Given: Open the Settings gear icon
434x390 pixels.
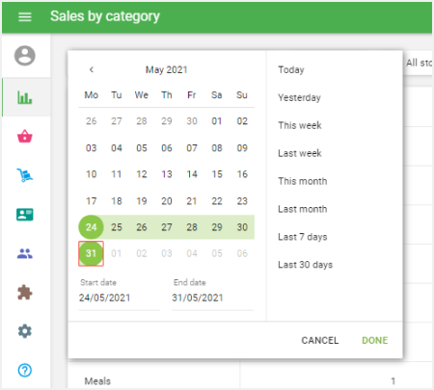Looking at the screenshot, I should (25, 331).
